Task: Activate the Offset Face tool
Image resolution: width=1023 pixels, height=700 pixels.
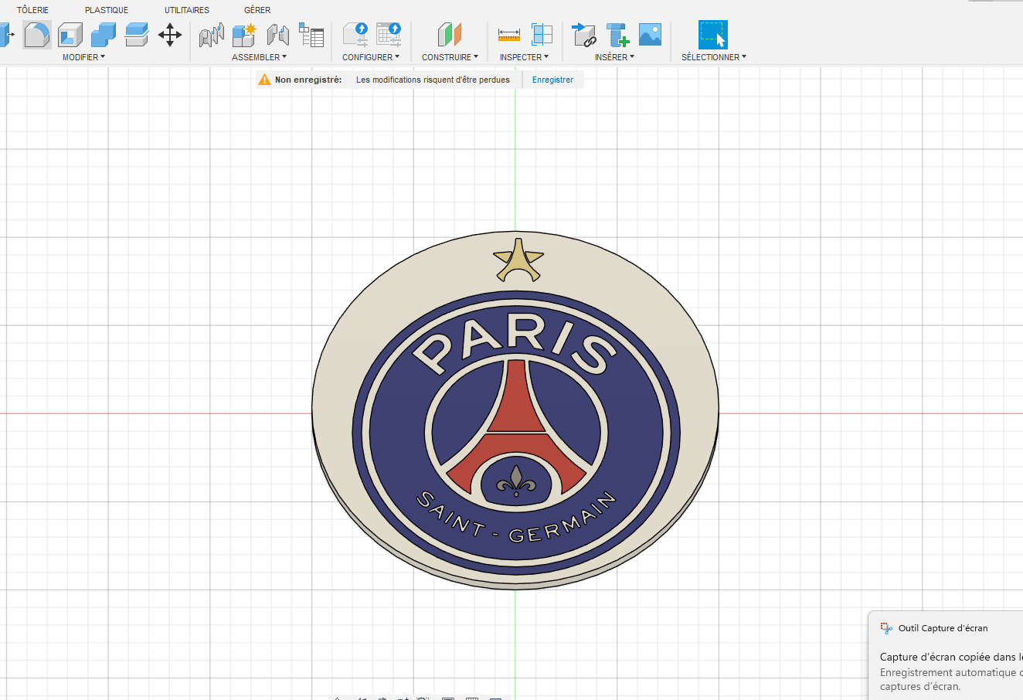Action: 136,35
